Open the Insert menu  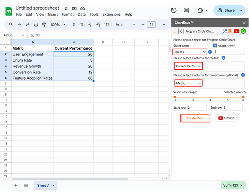53,15
